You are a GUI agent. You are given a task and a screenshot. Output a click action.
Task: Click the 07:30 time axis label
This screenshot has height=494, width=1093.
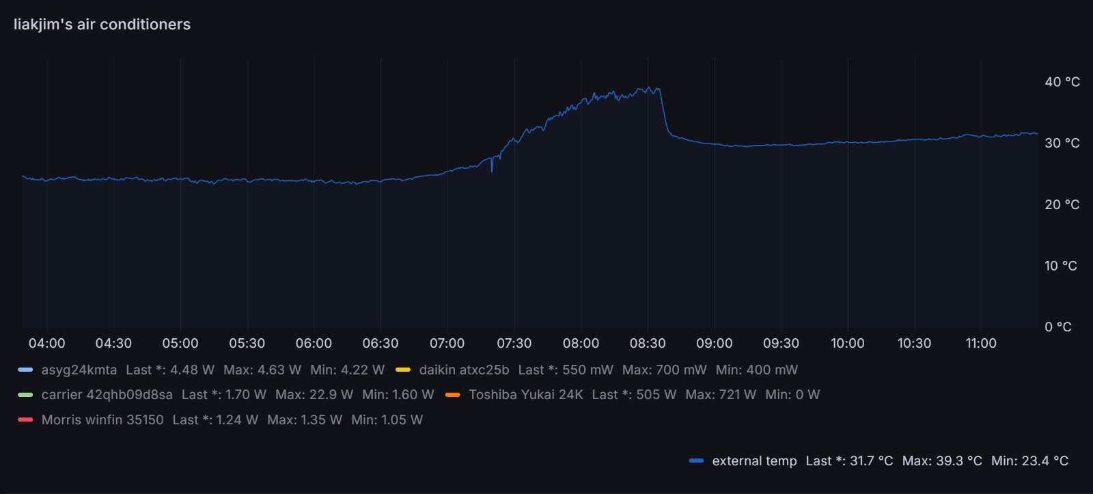tap(514, 343)
